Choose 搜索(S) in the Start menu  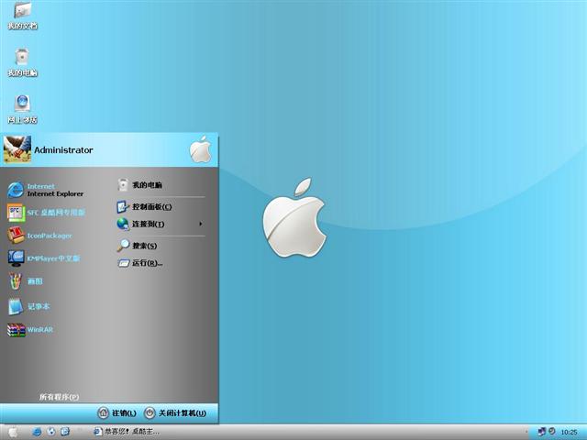pos(143,246)
